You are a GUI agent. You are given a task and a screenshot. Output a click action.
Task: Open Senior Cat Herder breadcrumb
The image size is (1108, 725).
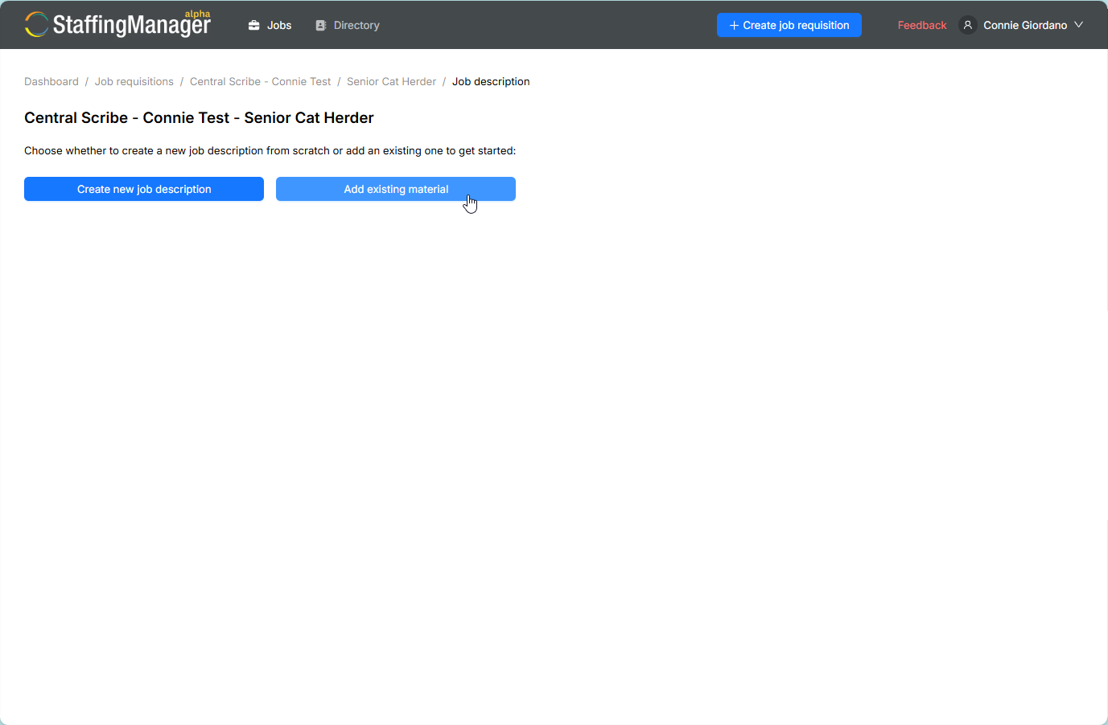click(x=391, y=81)
